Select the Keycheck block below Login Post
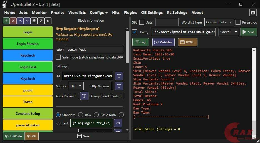 28,78
